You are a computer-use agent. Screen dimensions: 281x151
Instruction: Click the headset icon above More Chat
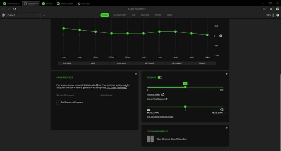(222, 110)
